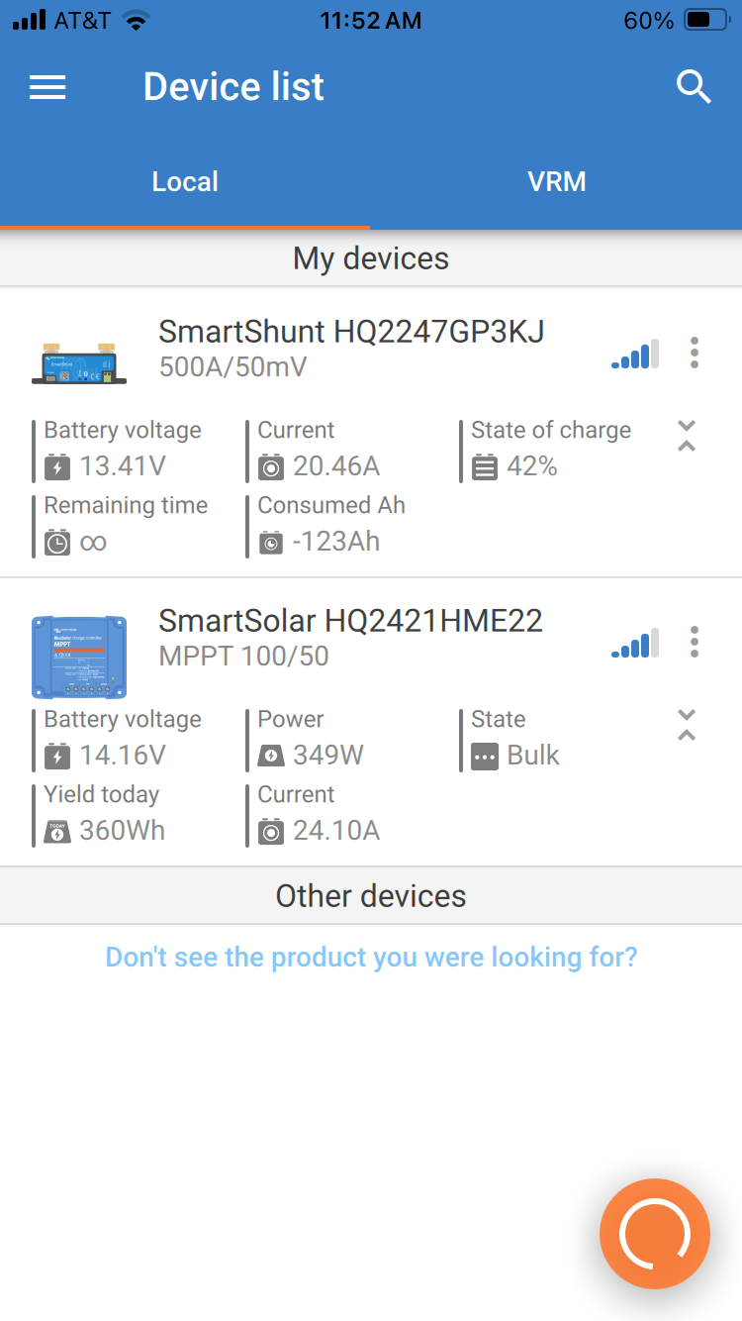Tap the SmartSolar MPPT device image

pyautogui.click(x=79, y=656)
